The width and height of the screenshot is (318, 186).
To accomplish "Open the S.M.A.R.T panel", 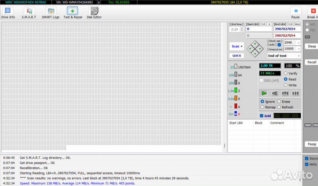I will click(x=29, y=13).
